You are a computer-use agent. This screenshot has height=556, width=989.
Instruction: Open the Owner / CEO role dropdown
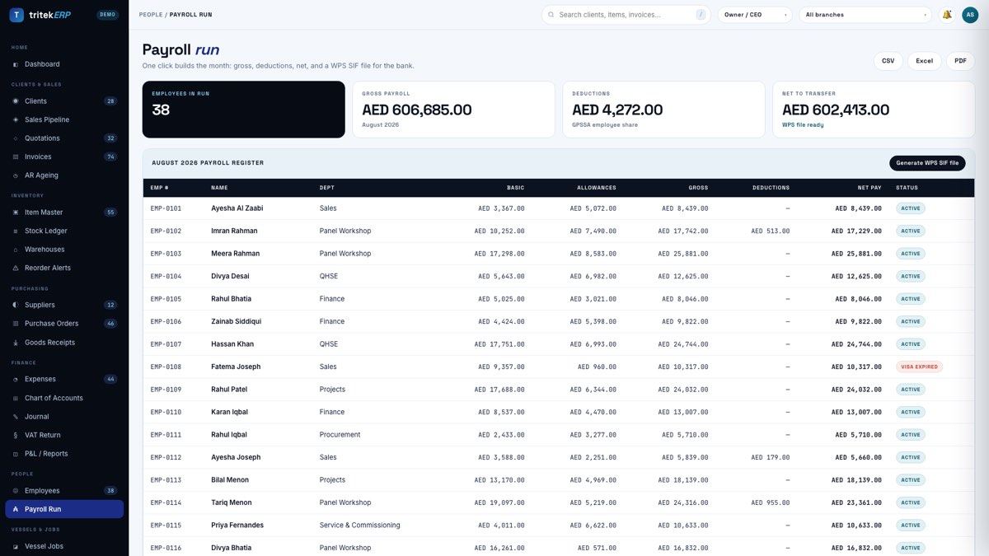pyautogui.click(x=755, y=15)
